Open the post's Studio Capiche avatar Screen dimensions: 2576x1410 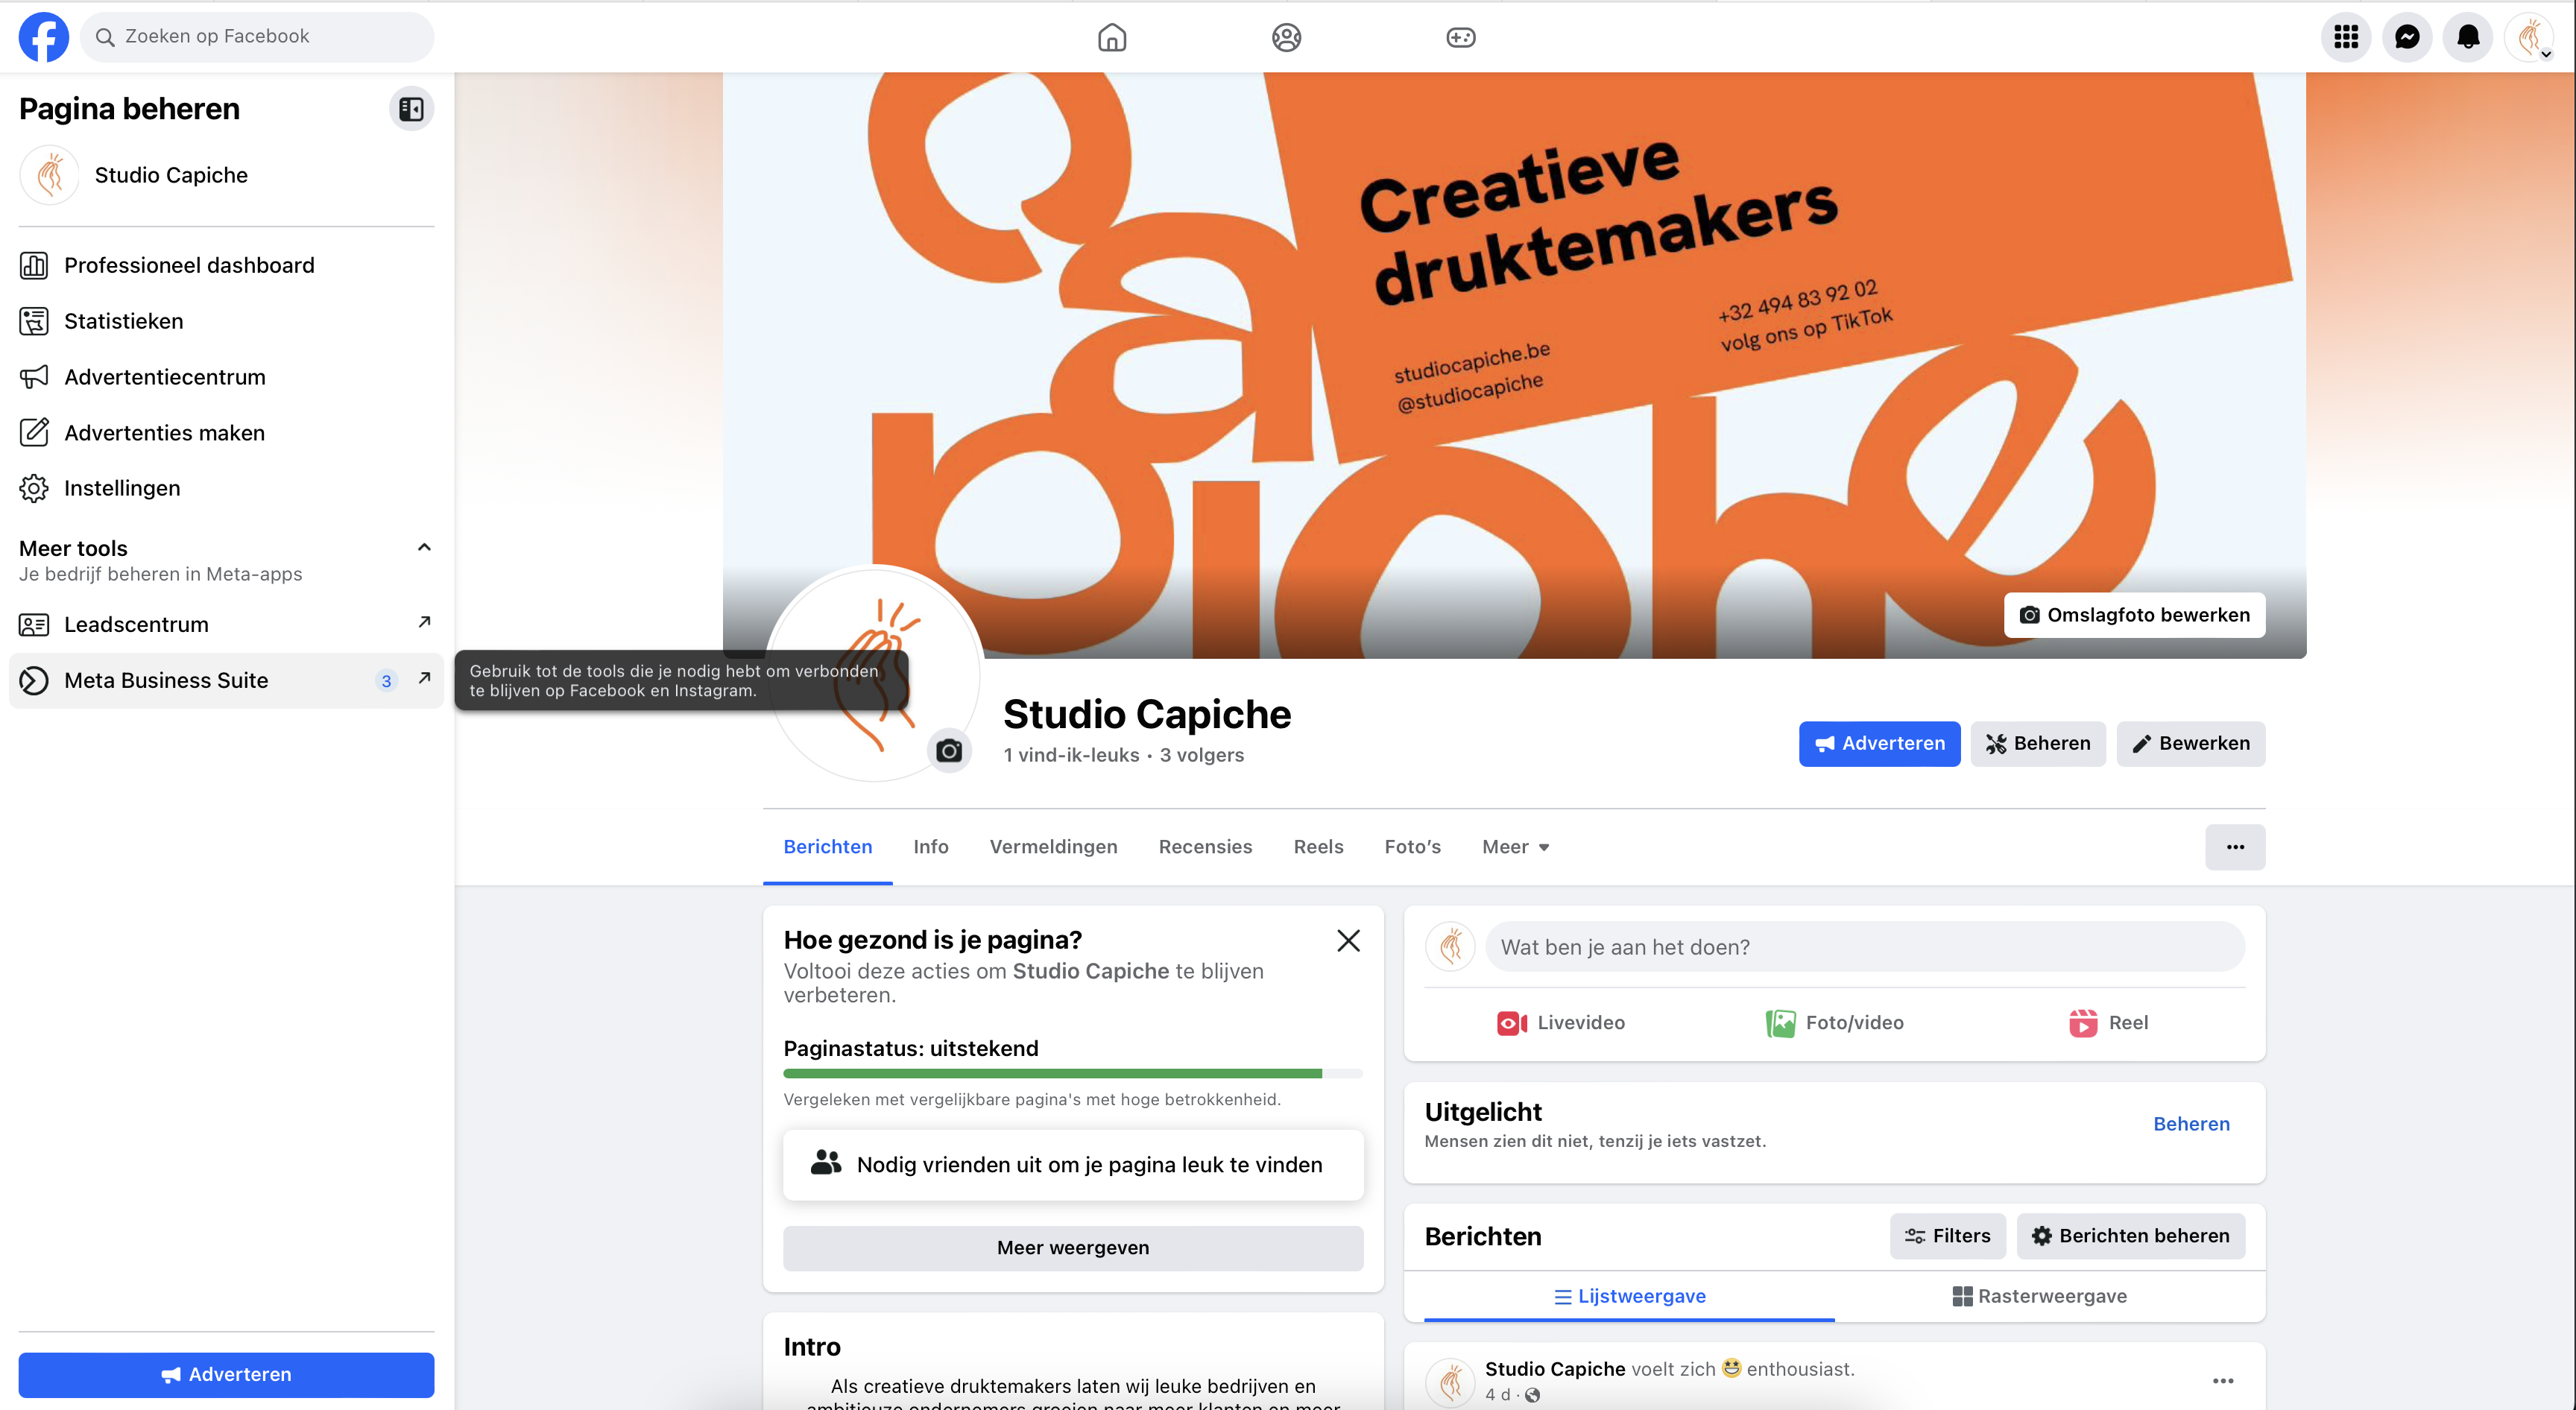pos(1450,1382)
